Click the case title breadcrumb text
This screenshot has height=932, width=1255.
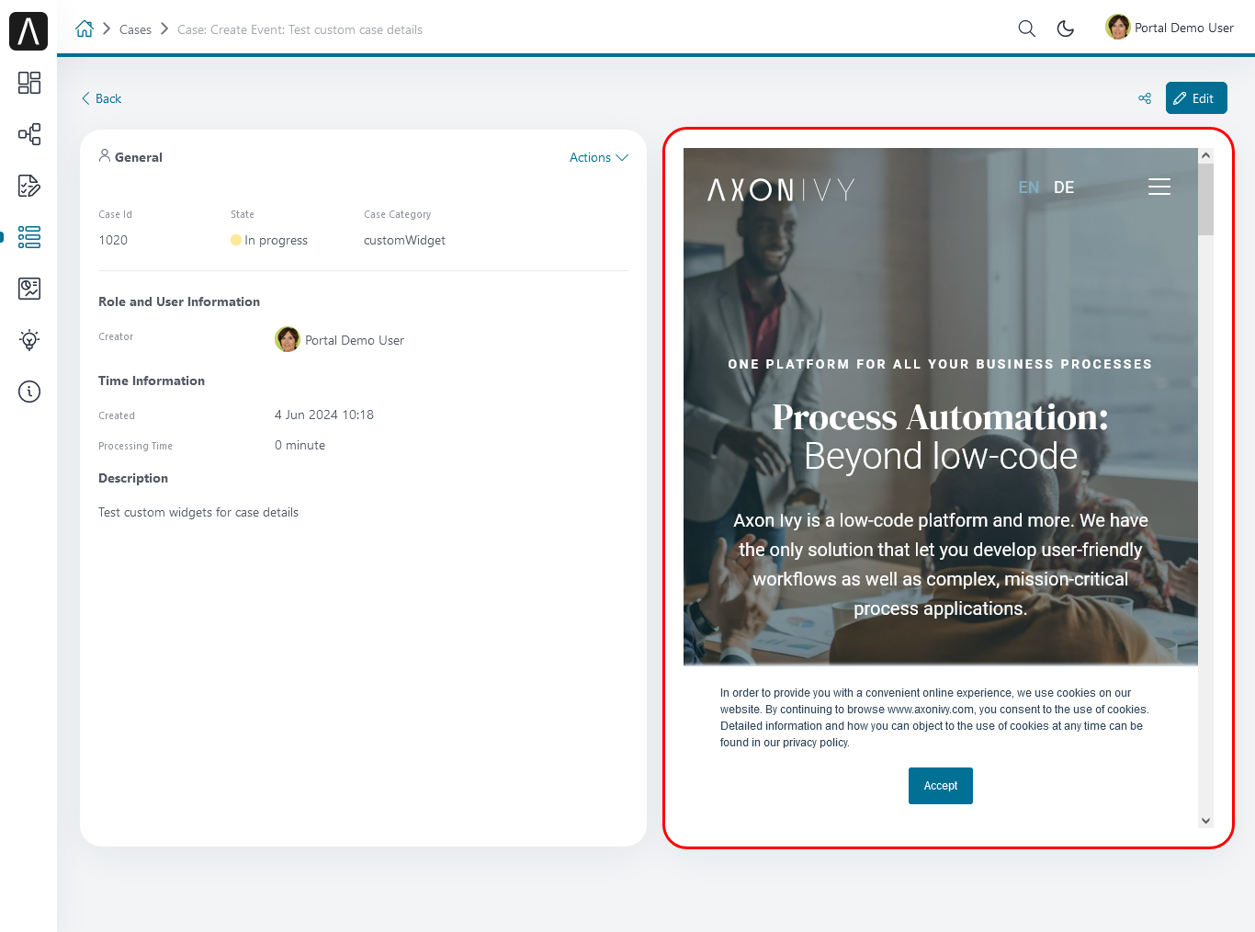pos(300,29)
